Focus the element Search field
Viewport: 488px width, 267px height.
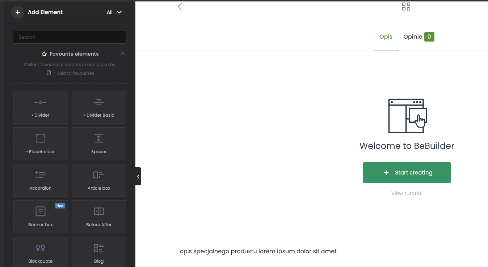[70, 37]
